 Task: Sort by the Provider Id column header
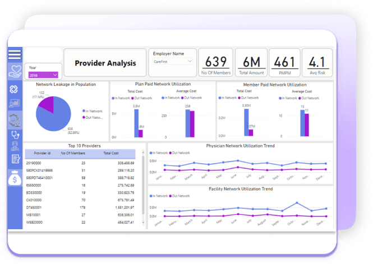click(42, 153)
